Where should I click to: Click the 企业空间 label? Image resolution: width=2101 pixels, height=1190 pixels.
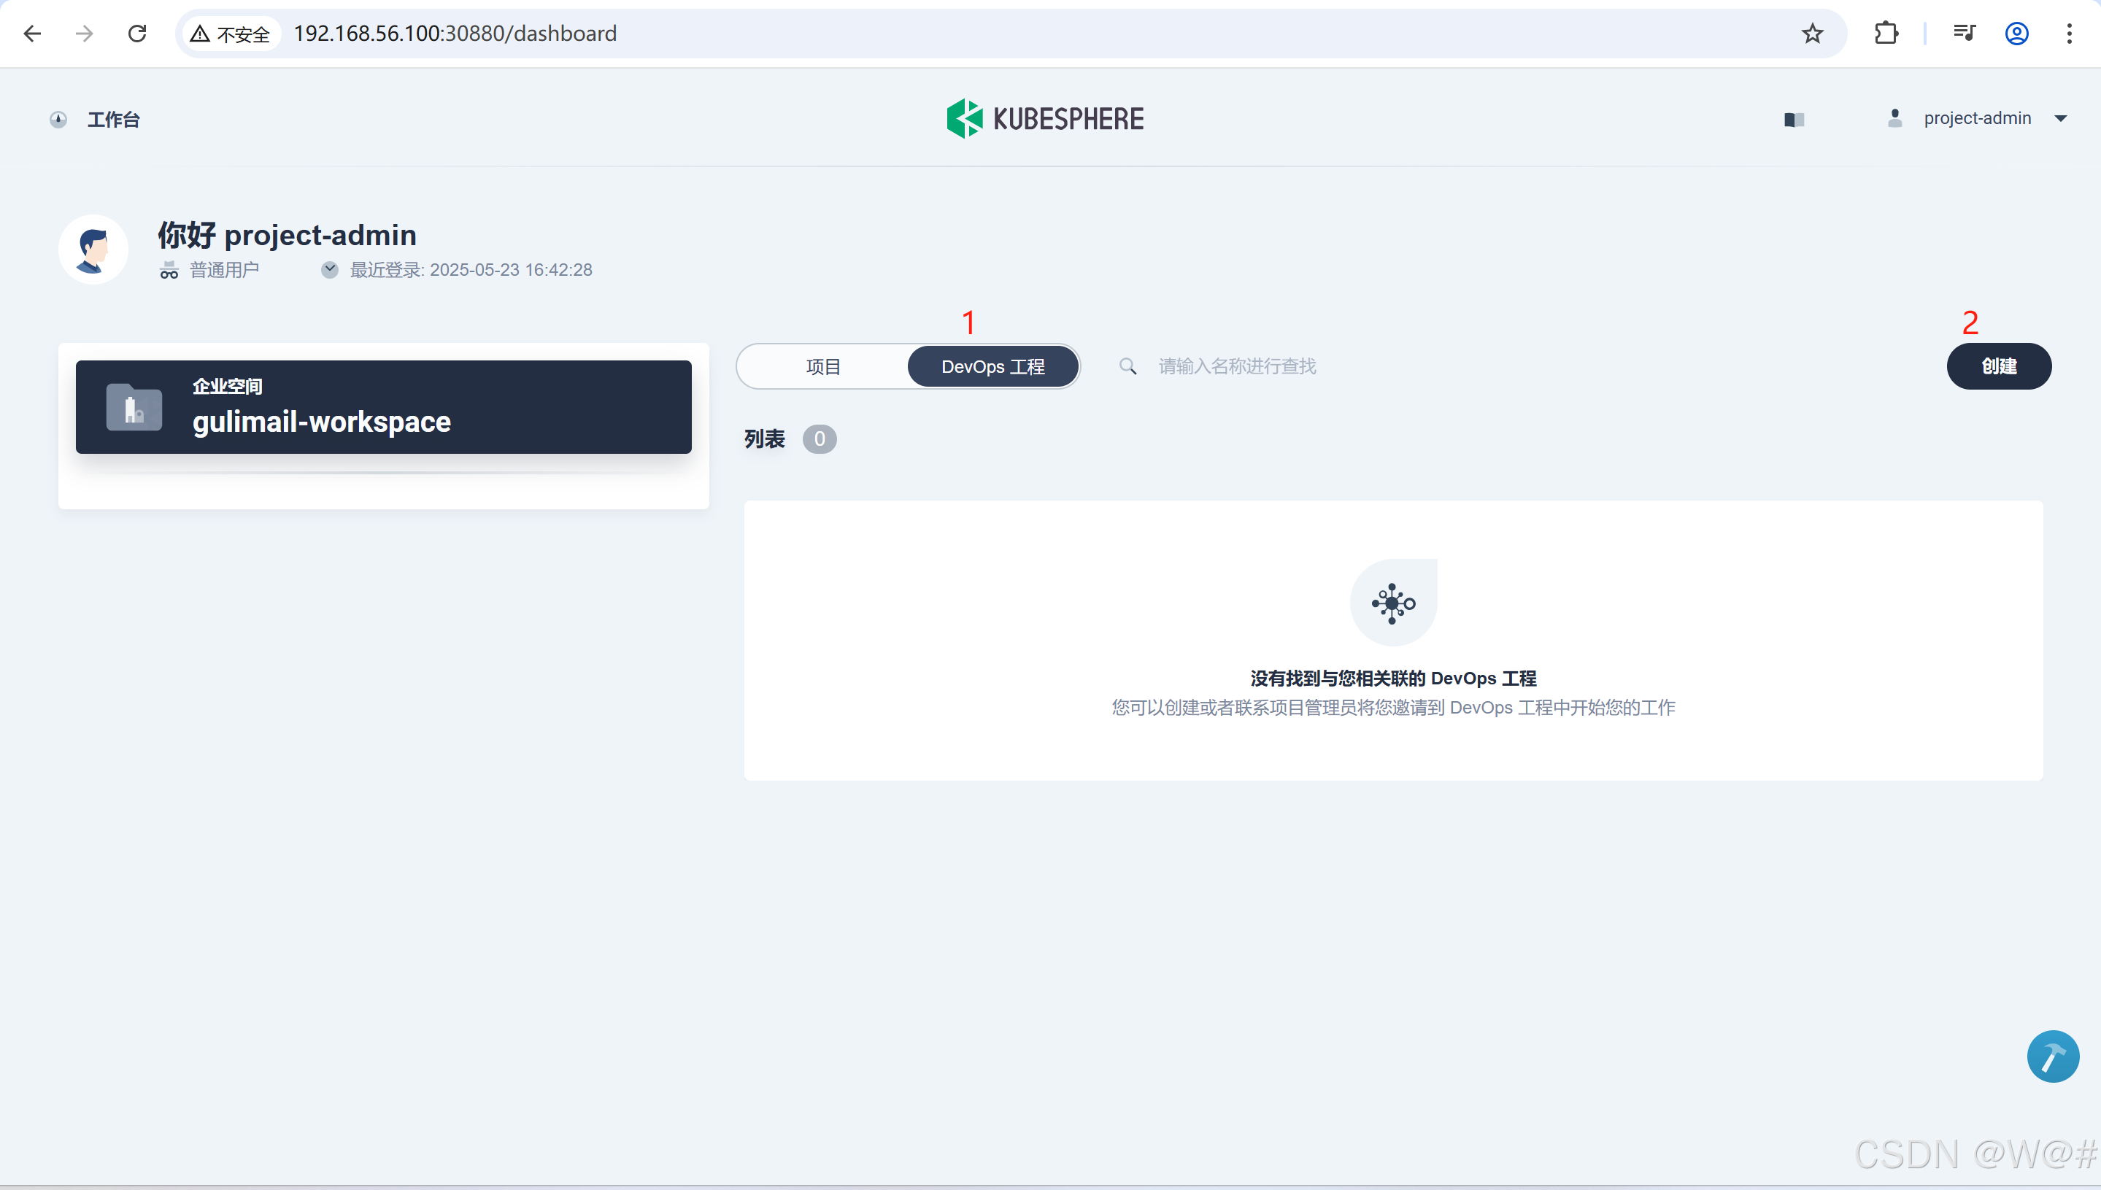227,387
